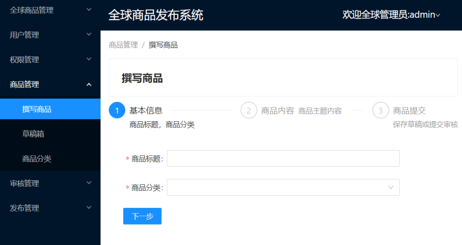Image resolution: width=462 pixels, height=245 pixels.
Task: Open 商品分类 sidebar submenu item
Action: (x=37, y=159)
